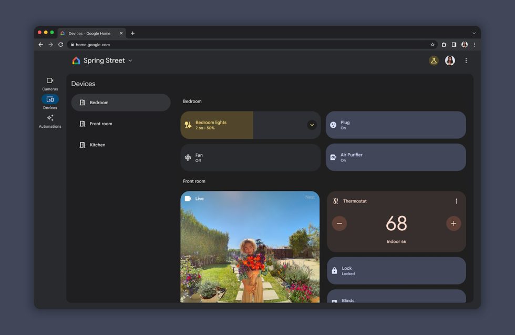Open the Front room live camera feed

click(x=250, y=247)
